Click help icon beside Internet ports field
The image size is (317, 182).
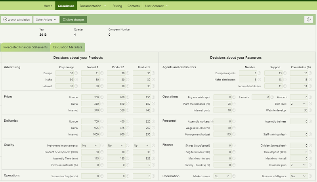(234, 110)
